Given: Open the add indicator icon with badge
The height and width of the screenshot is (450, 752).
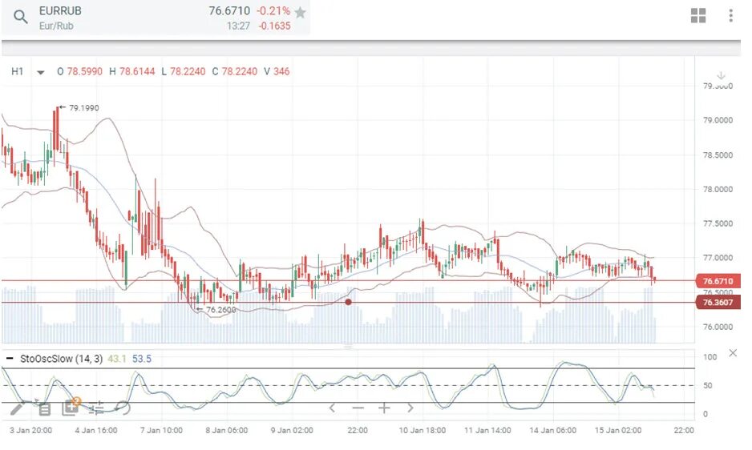Looking at the screenshot, I should pyautogui.click(x=71, y=407).
